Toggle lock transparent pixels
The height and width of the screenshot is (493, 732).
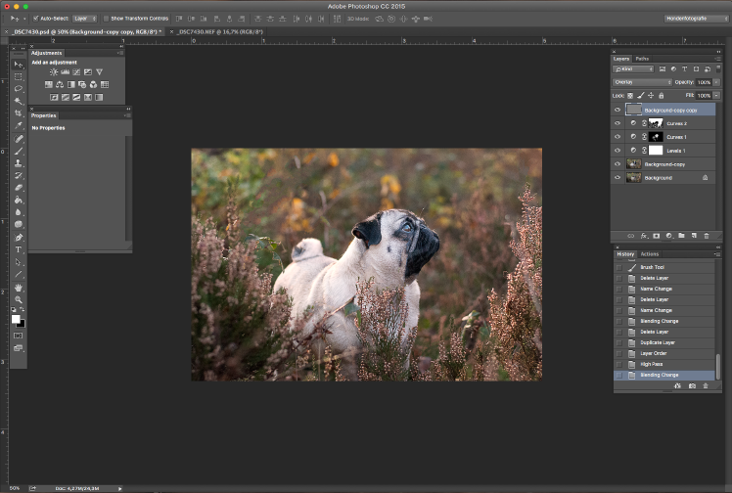tap(630, 96)
